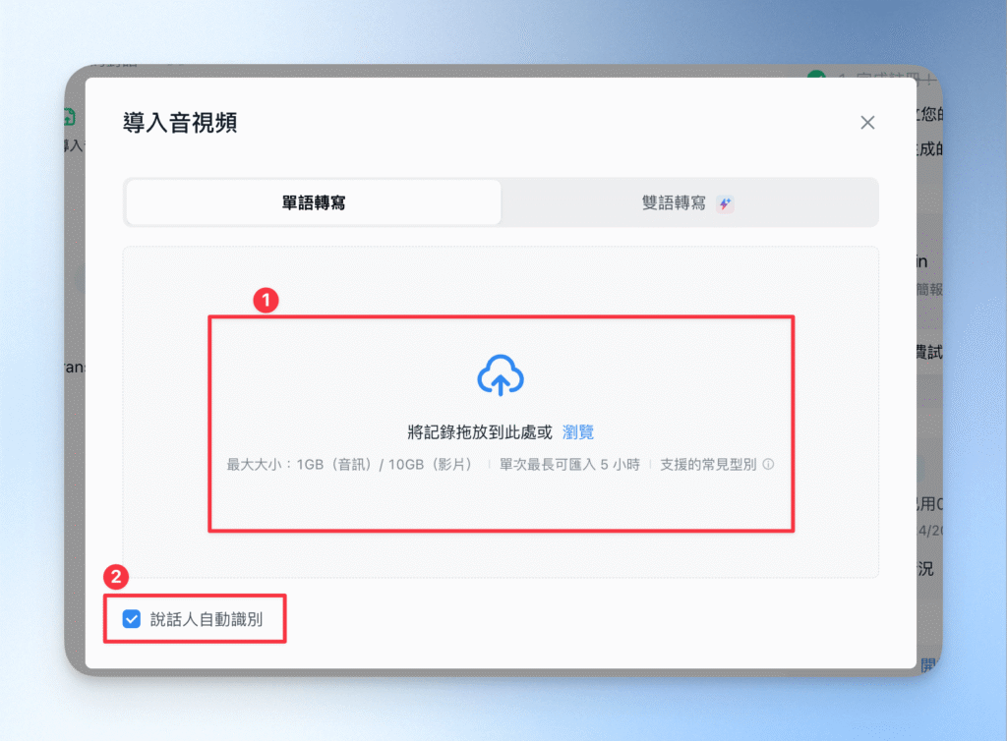Viewport: 1007px width, 741px height.
Task: Click the 說話人自動識別 label text
Action: pyautogui.click(x=207, y=619)
